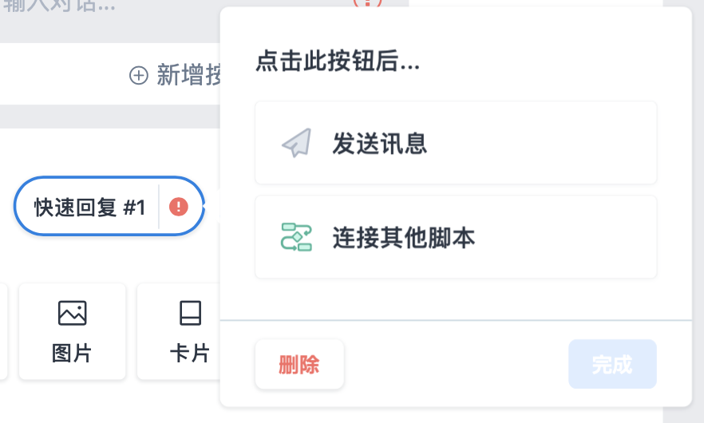Click the picture icon above 图片
The height and width of the screenshot is (423, 704).
[73, 313]
